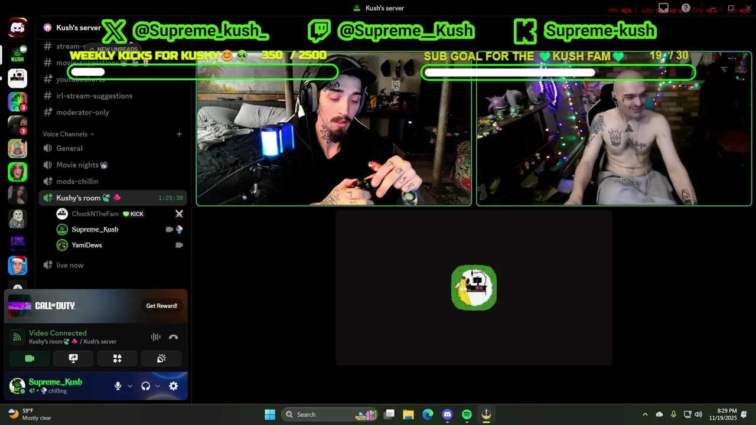
Task: Open the owl avatar server
Action: tap(17, 218)
